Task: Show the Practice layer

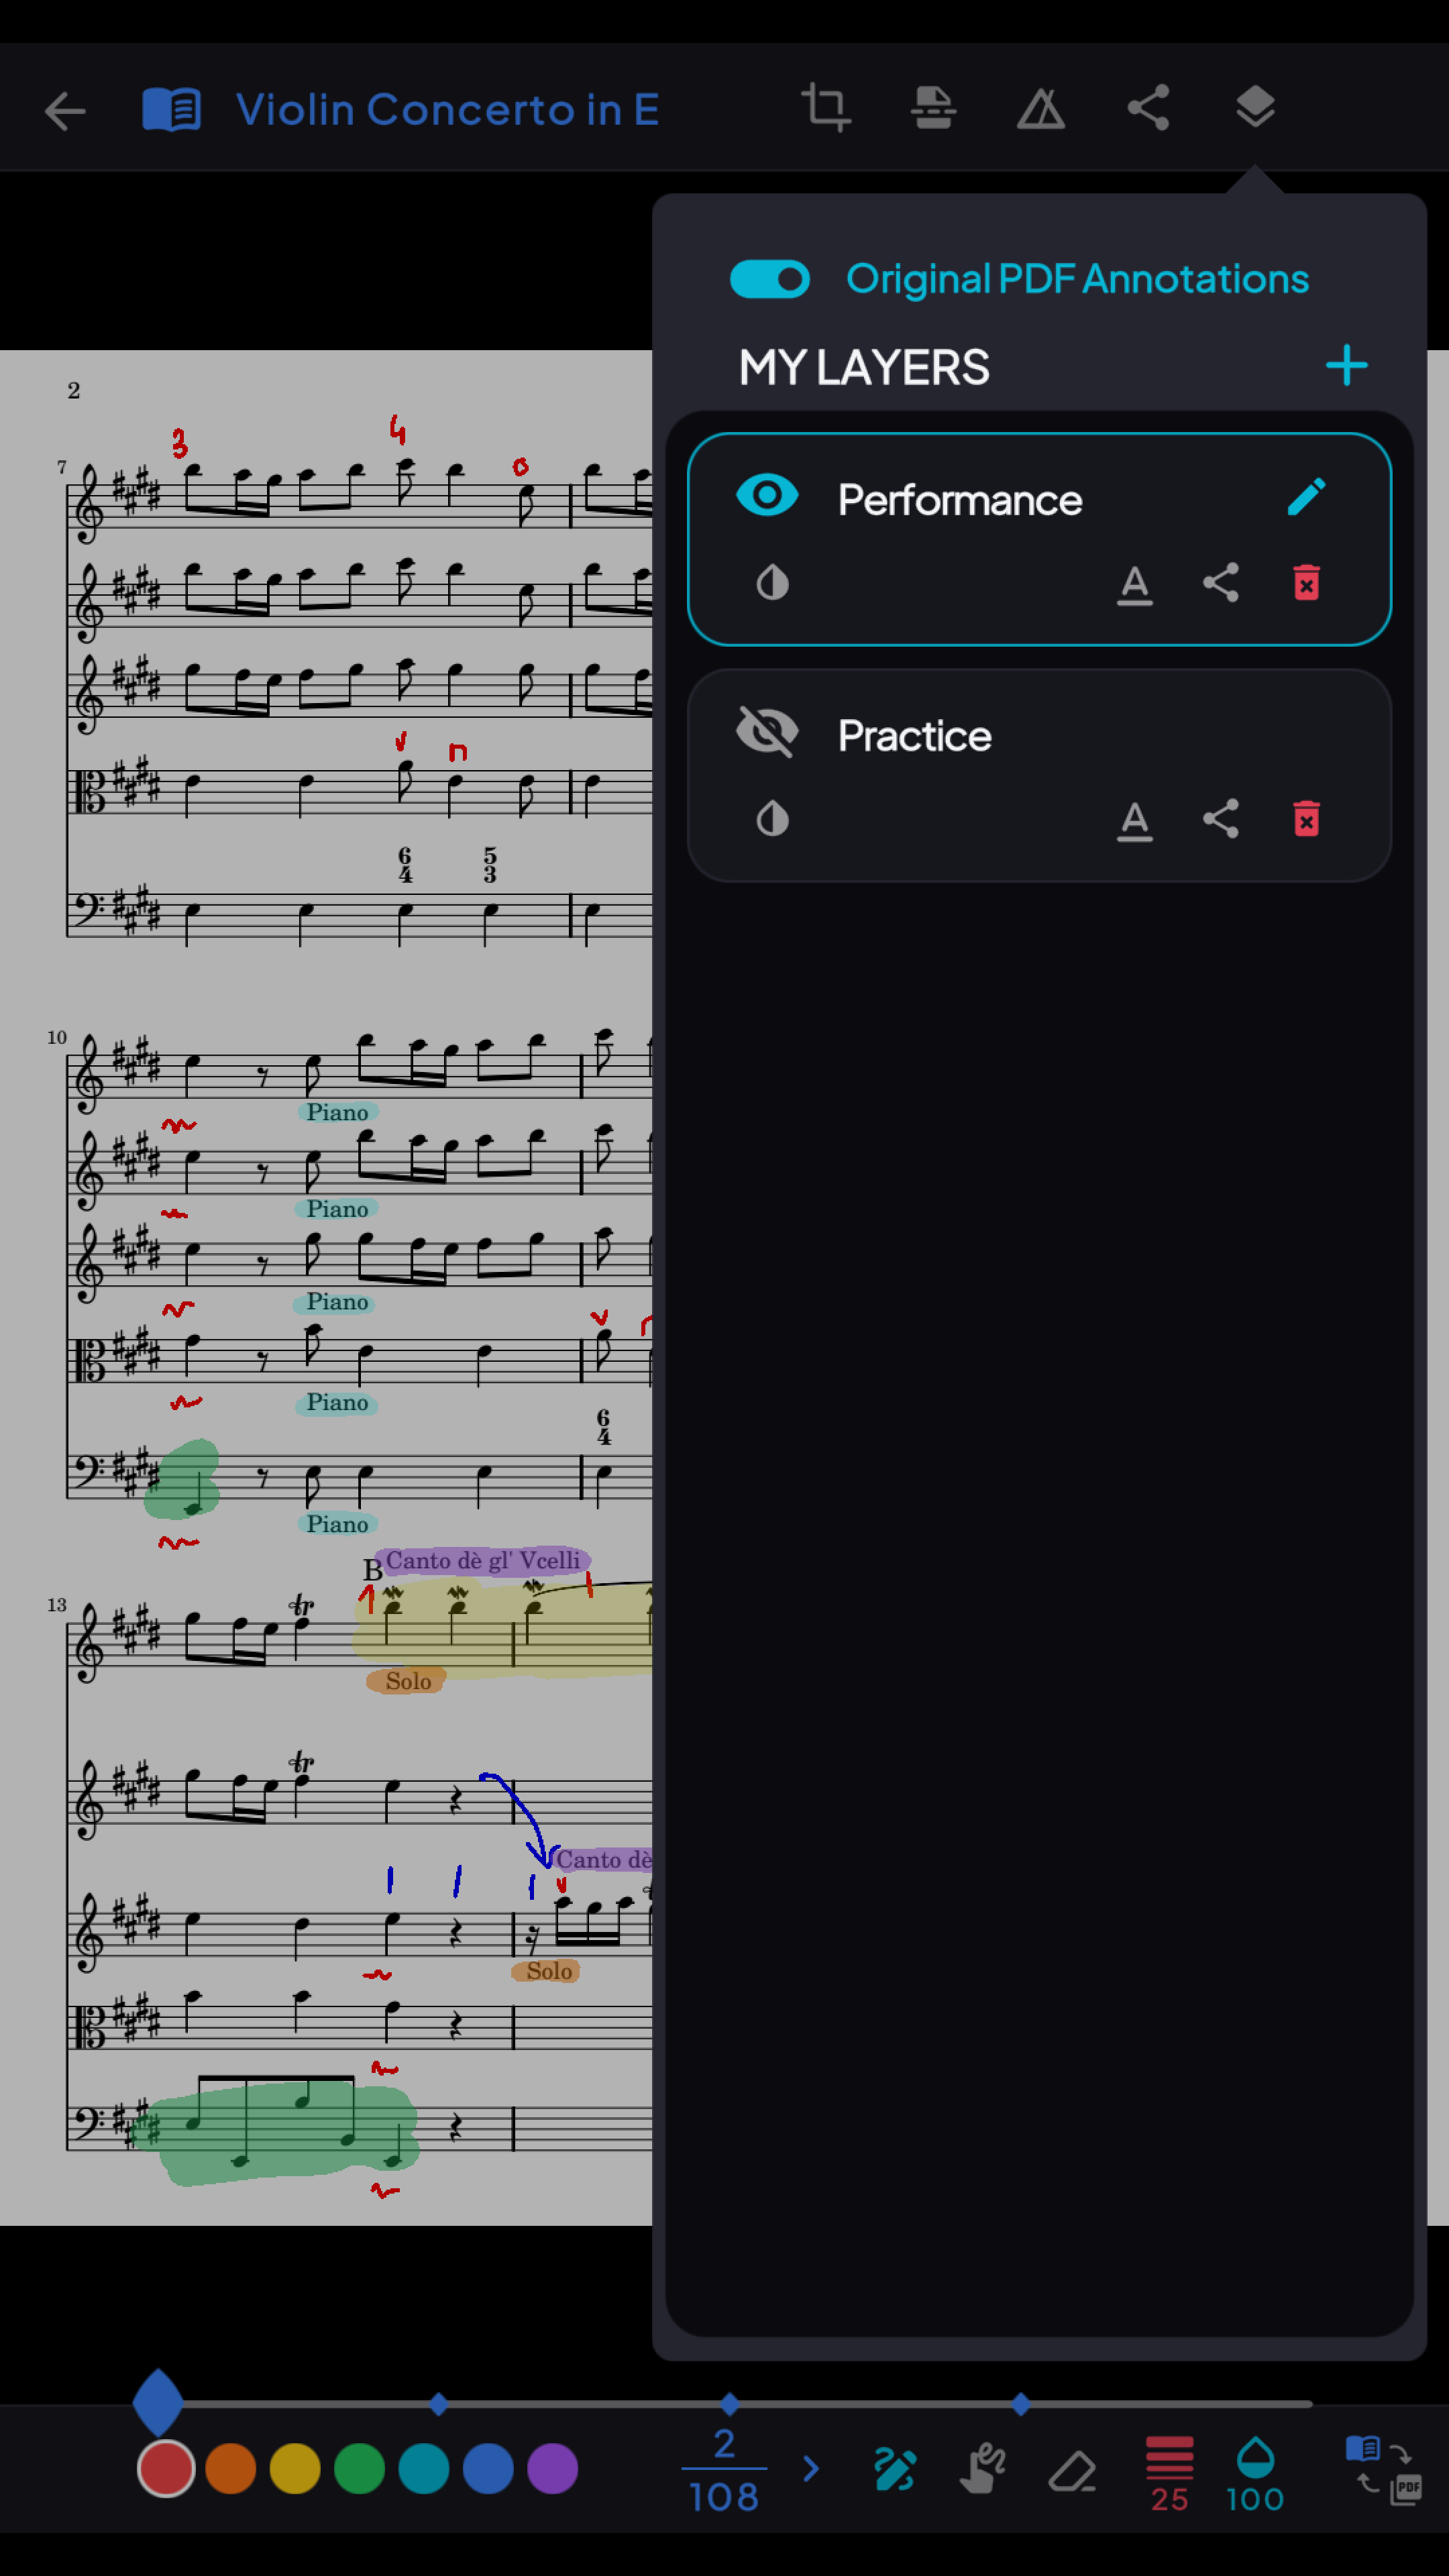Action: (x=767, y=732)
